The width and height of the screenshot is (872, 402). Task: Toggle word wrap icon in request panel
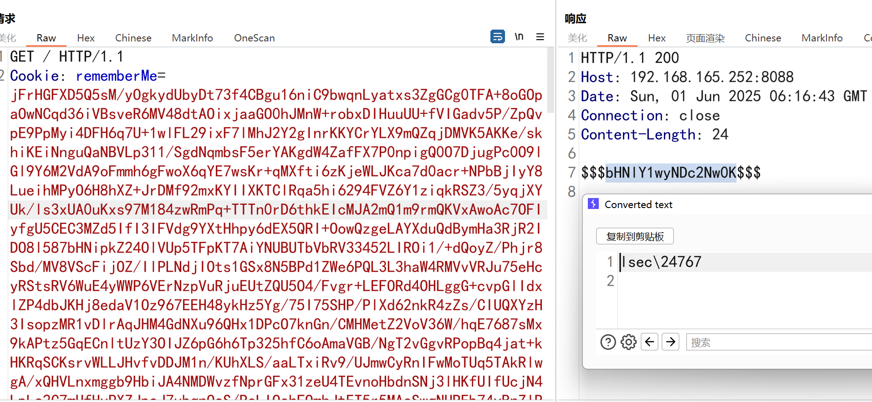(x=497, y=36)
